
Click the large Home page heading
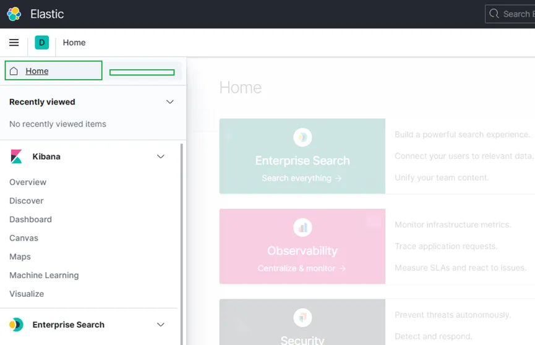pyautogui.click(x=240, y=87)
